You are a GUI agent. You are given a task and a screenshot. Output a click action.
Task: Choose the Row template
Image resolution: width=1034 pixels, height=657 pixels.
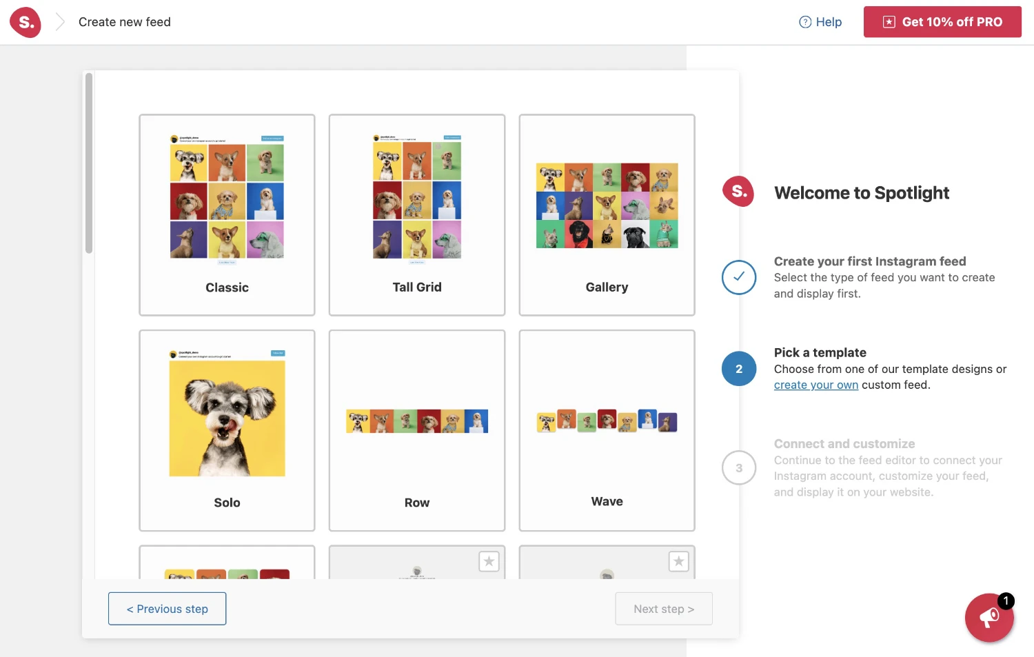click(417, 430)
